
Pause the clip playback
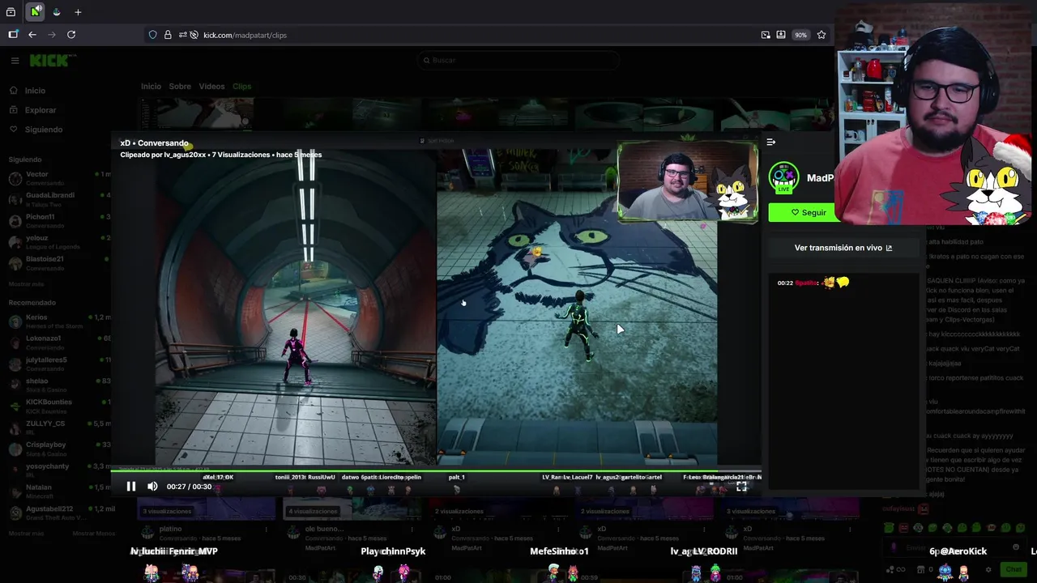pos(131,487)
